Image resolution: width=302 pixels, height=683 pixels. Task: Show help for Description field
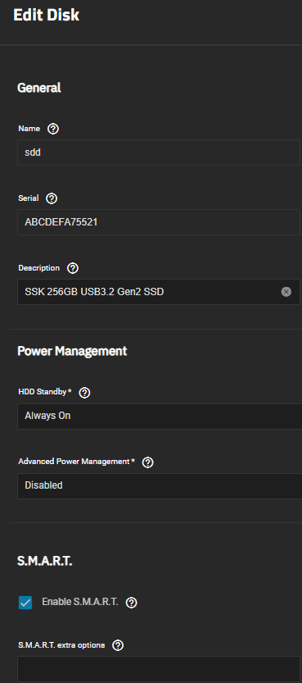tap(73, 268)
